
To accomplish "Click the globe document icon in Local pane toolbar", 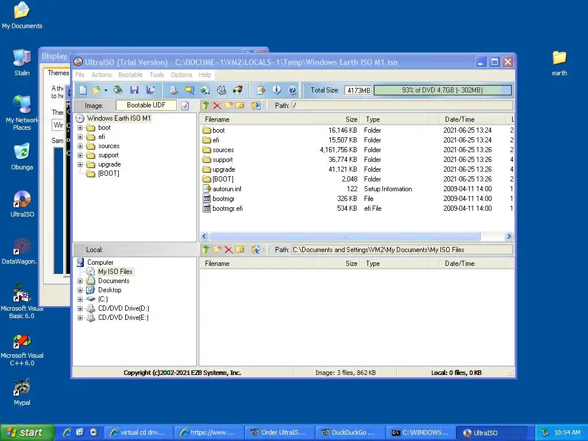I will coord(256,249).
